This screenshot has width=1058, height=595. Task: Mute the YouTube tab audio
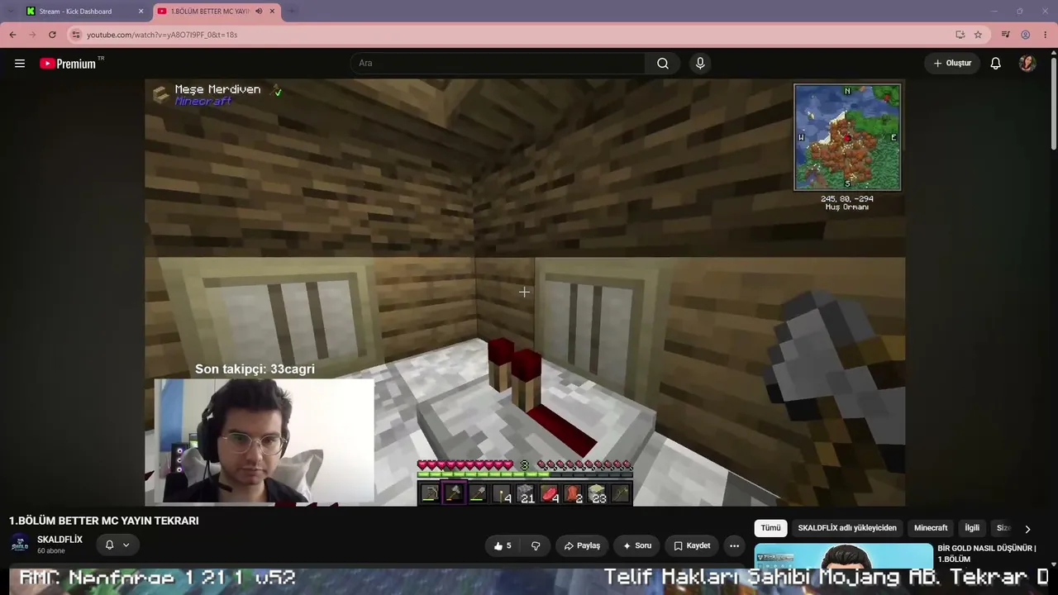pos(258,12)
